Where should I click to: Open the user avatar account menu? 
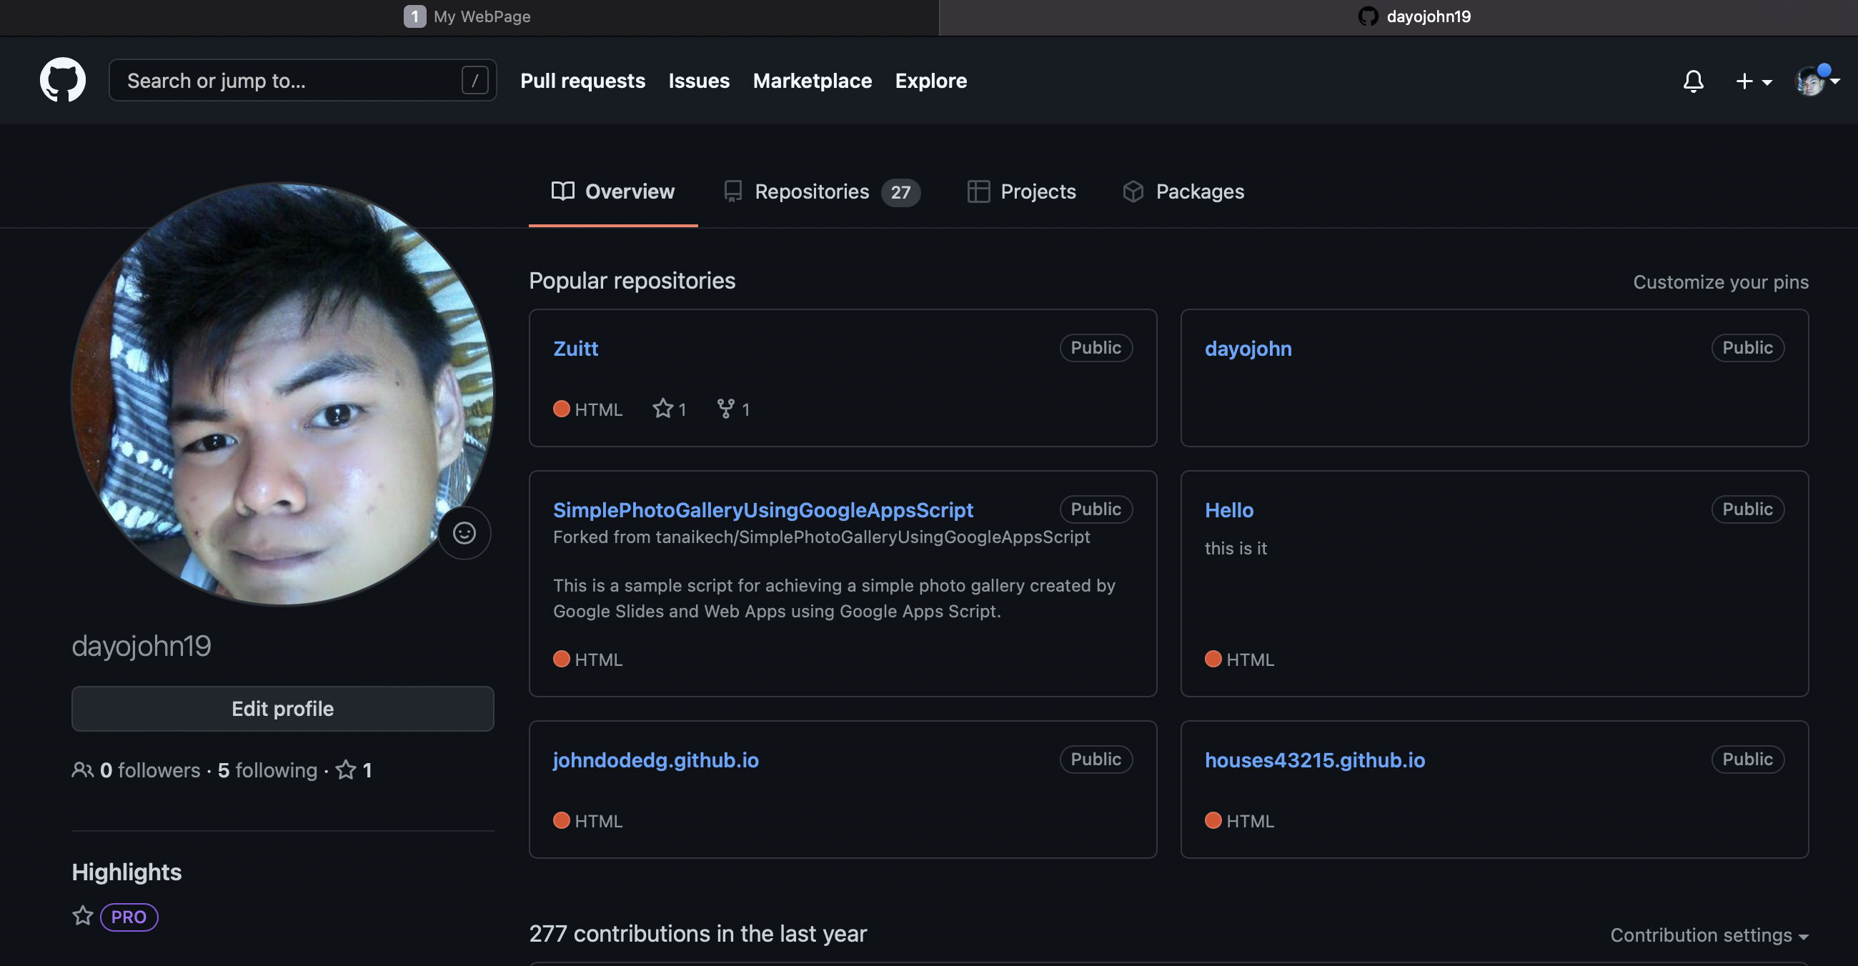click(x=1816, y=81)
